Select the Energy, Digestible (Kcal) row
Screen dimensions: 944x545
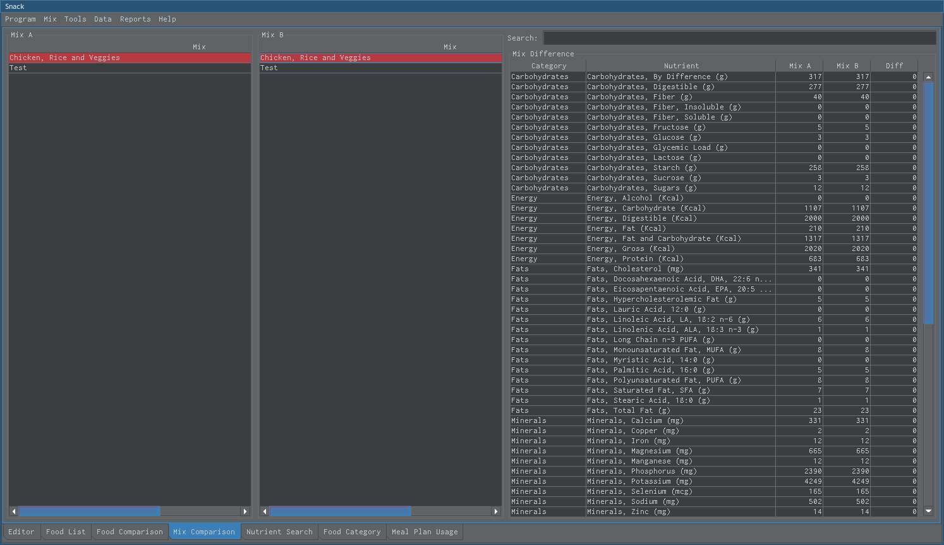(714, 218)
